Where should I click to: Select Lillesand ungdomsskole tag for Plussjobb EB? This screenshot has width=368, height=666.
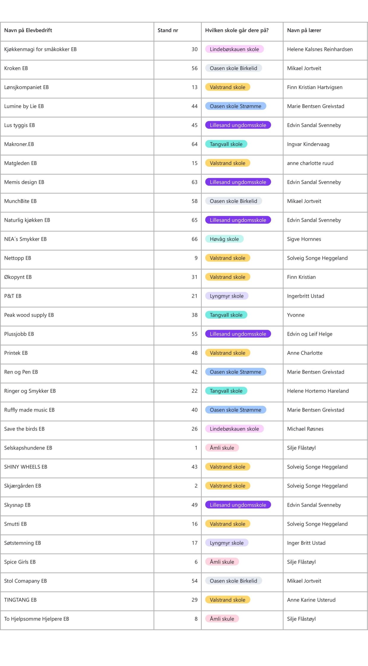238,334
